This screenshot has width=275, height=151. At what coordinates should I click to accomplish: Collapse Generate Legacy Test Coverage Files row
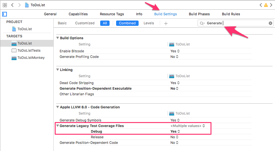(x=57, y=126)
